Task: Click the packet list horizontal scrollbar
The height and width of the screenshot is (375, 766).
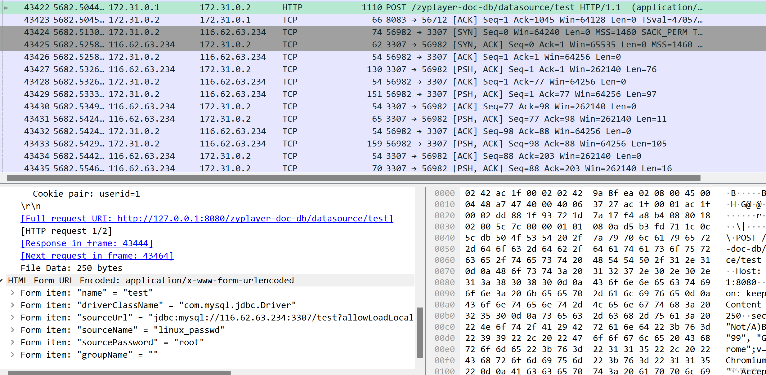Action: pyautogui.click(x=354, y=178)
